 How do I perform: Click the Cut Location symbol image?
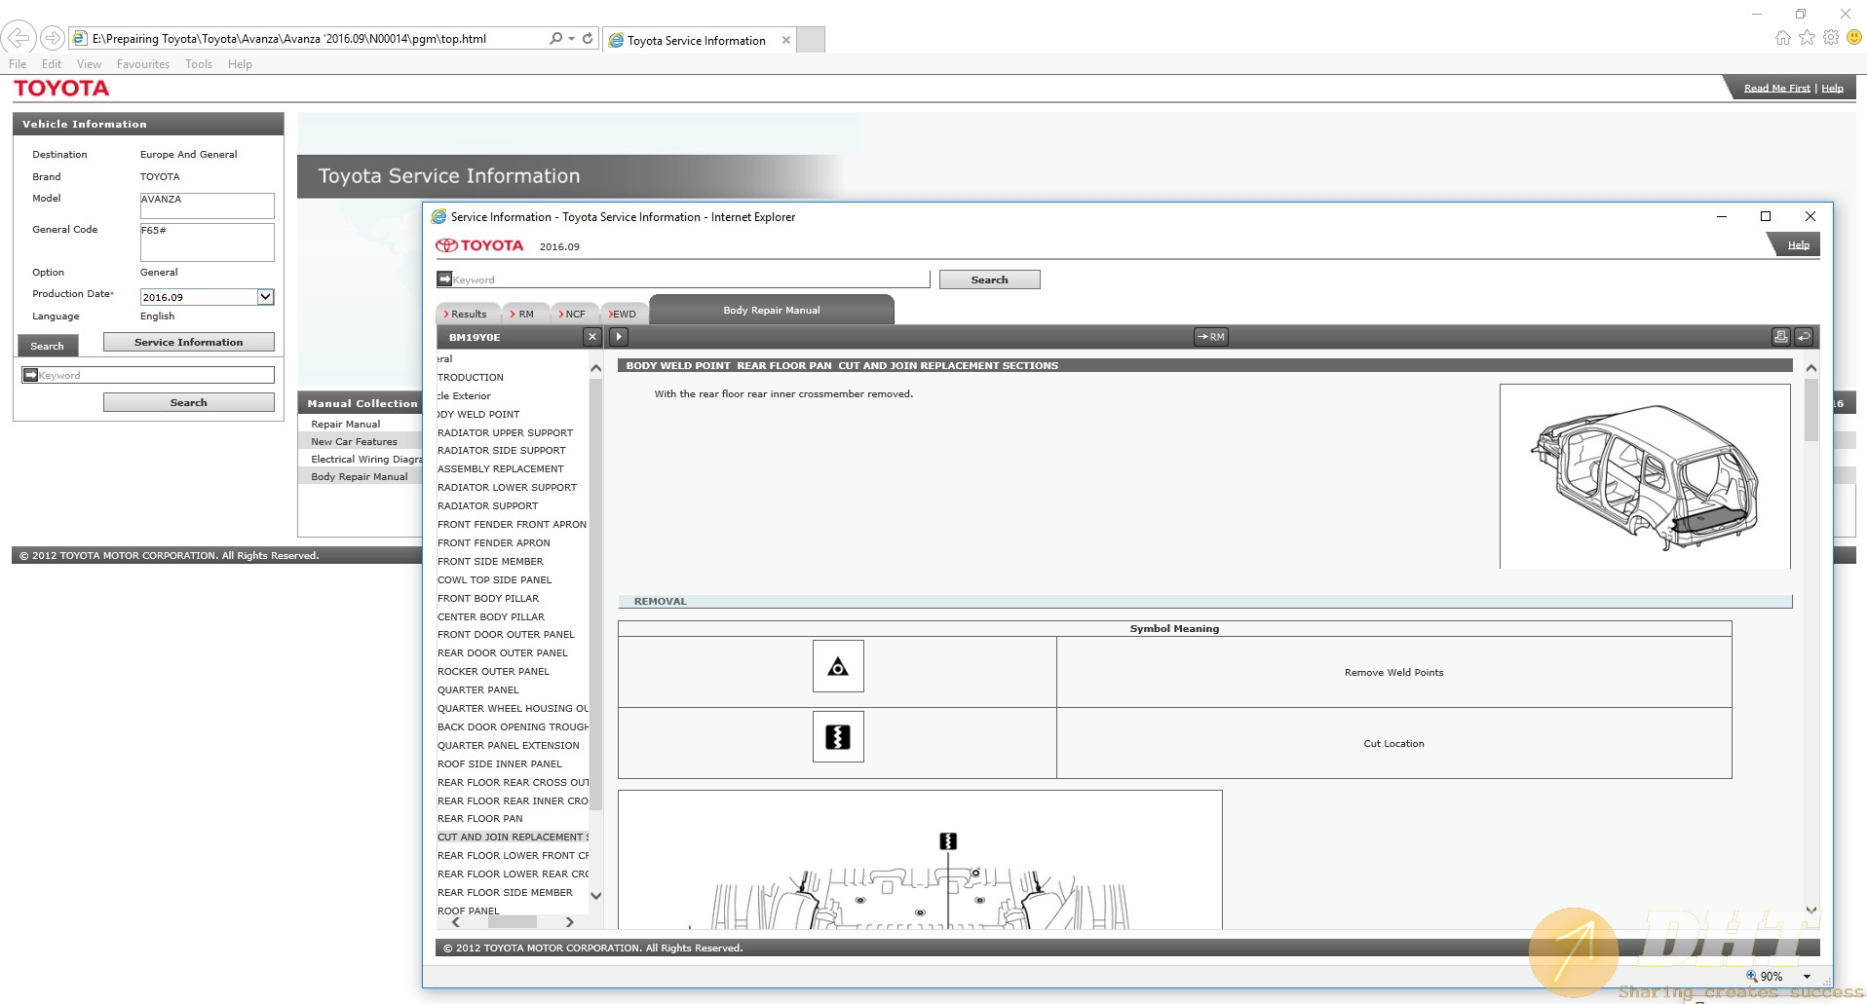[838, 737]
